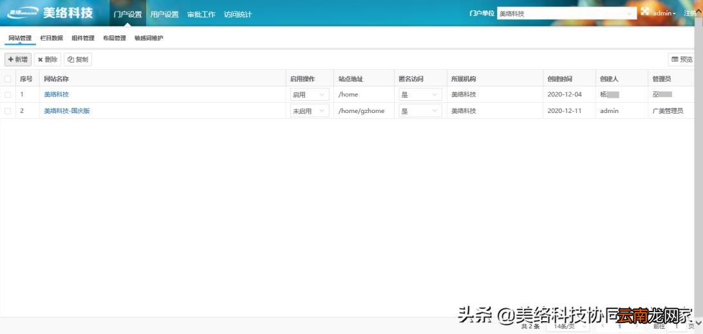Switch to the 敏感词维护 tab

pyautogui.click(x=149, y=38)
